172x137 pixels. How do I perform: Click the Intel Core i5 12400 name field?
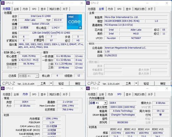click(x=41, y=16)
